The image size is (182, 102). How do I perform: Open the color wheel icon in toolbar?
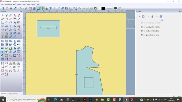click(x=96, y=8)
